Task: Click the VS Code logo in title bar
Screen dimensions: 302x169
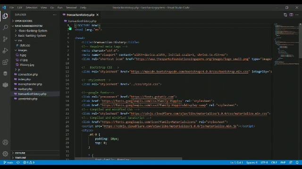Action: tap(4, 8)
